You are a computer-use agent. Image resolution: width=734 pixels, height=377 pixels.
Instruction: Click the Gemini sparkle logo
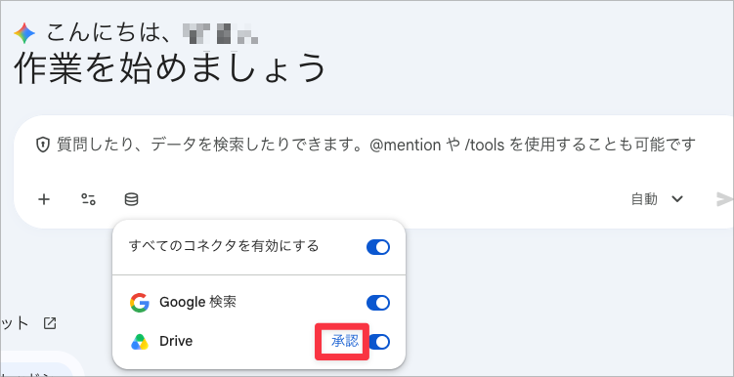[x=24, y=33]
